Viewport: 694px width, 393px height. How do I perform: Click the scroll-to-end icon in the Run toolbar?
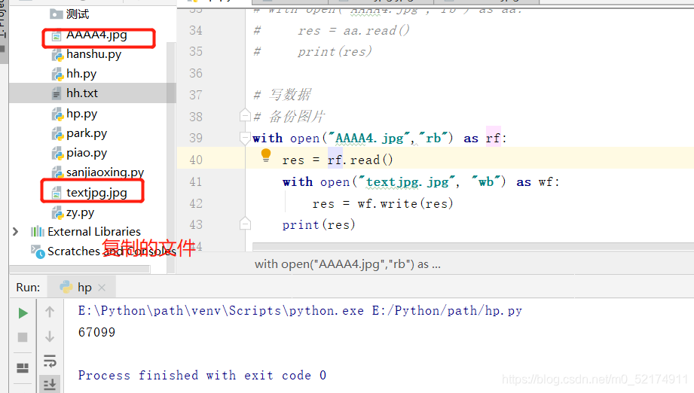(x=50, y=384)
